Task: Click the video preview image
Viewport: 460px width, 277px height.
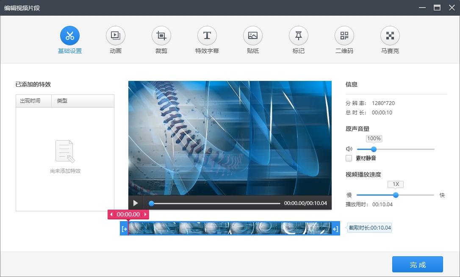Action: pyautogui.click(x=230, y=138)
